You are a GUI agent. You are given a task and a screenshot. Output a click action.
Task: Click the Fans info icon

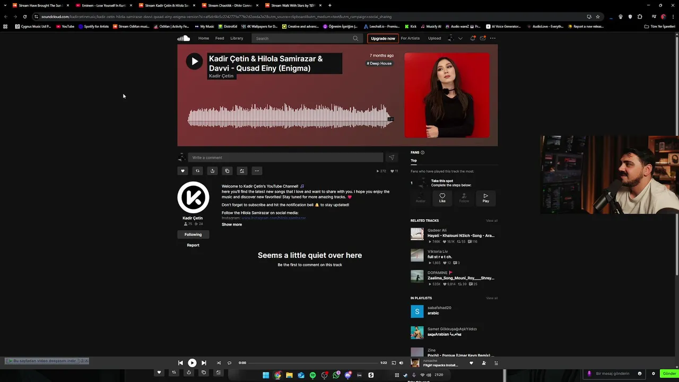point(422,152)
